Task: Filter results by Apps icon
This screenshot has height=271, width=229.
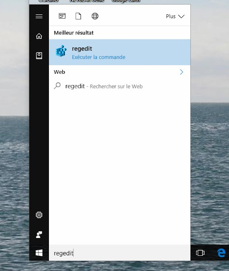Action: point(62,16)
